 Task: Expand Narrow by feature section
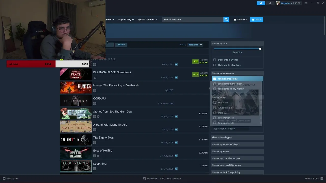click(x=237, y=151)
